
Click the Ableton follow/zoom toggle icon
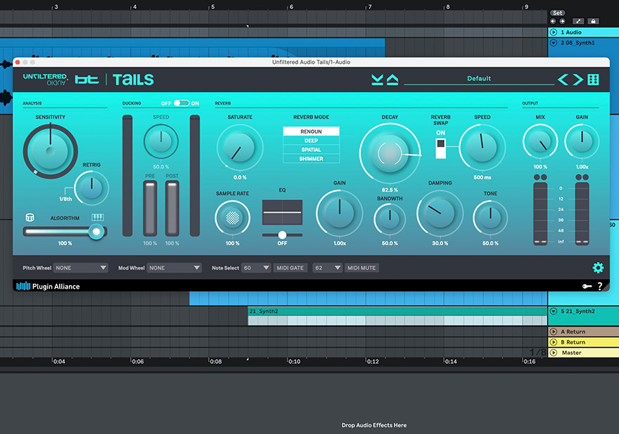click(578, 21)
